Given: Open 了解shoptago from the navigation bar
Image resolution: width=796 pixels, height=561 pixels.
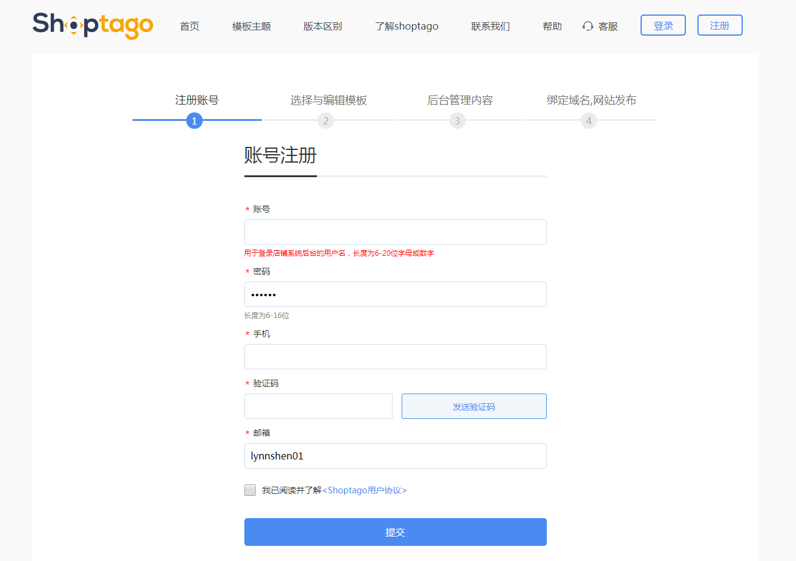Looking at the screenshot, I should (406, 26).
